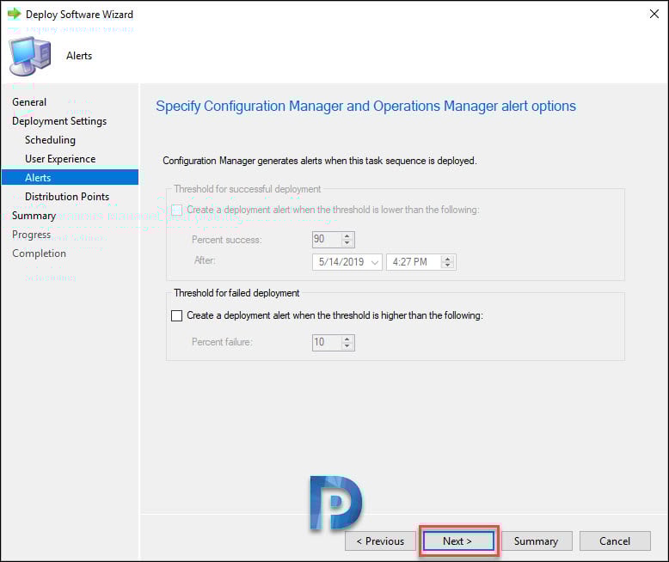Screen dimensions: 669x562
Task: Select the Scheduling step in sidebar
Action: 50,140
